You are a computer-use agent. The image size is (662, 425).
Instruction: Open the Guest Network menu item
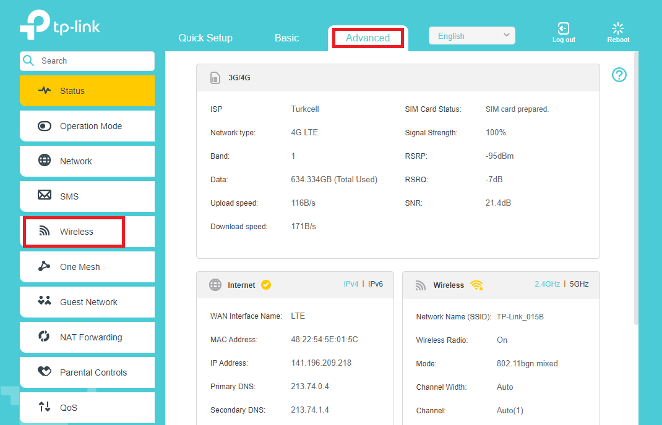click(88, 302)
